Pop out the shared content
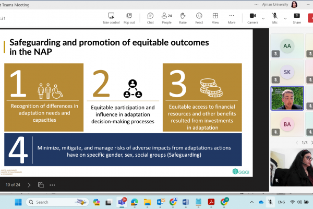The image size is (313, 209). point(129,18)
